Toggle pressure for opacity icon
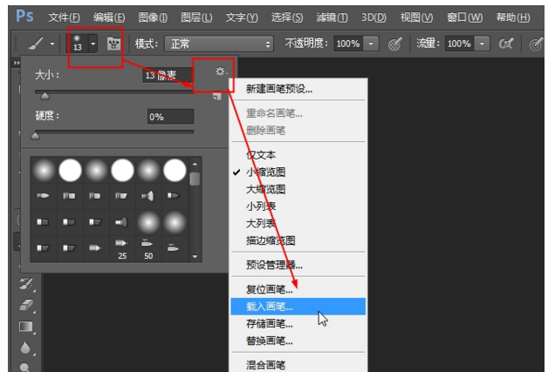Screen dimensions: 548x372 [x=395, y=44]
